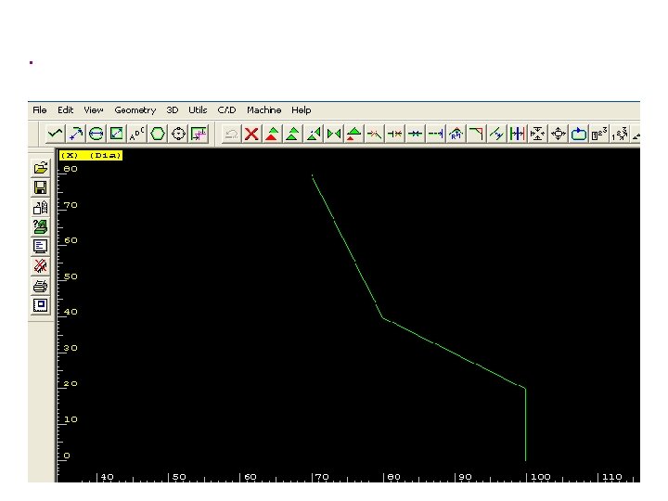Click the 1e3 renumber icon with arrow
Screen dimensions: 668x501
620,135
